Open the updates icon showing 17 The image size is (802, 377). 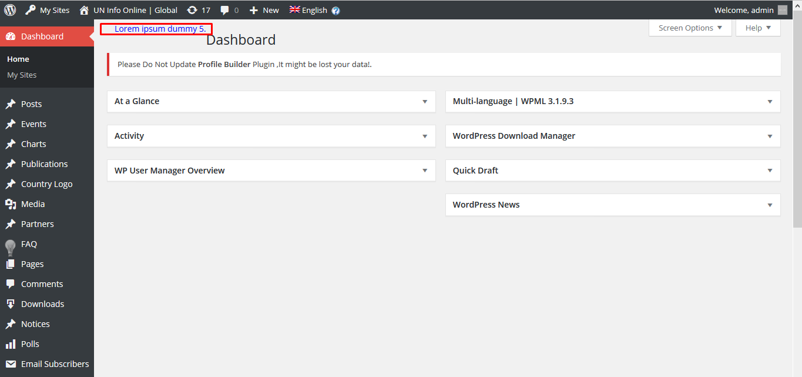(x=192, y=10)
